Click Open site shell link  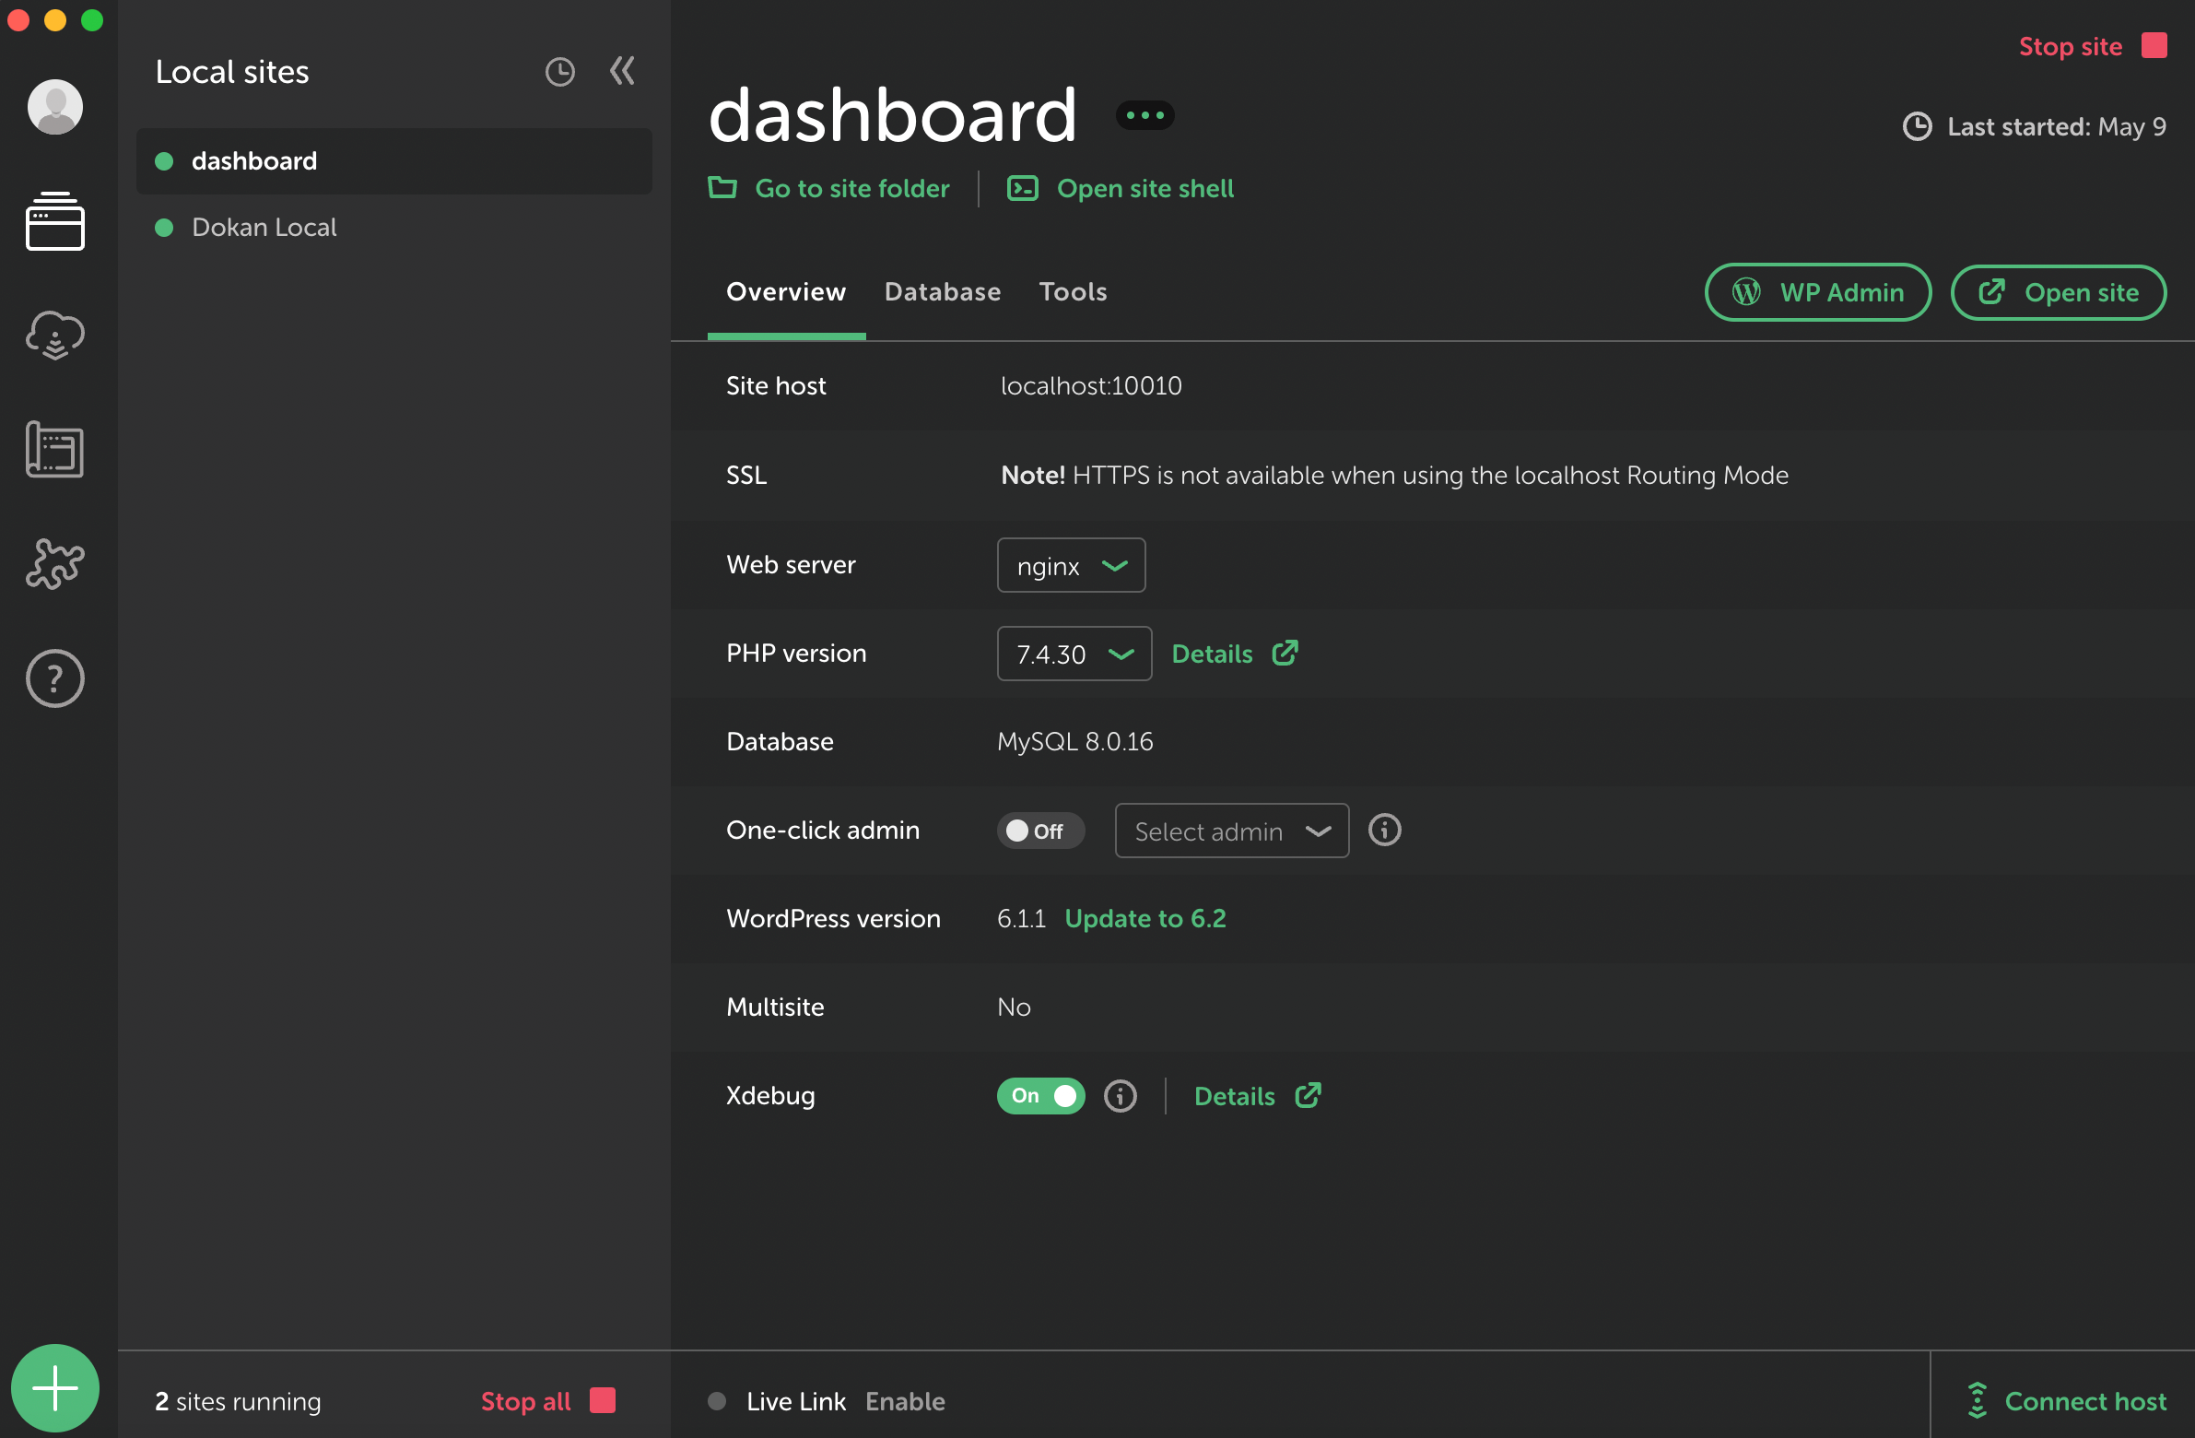tap(1144, 188)
